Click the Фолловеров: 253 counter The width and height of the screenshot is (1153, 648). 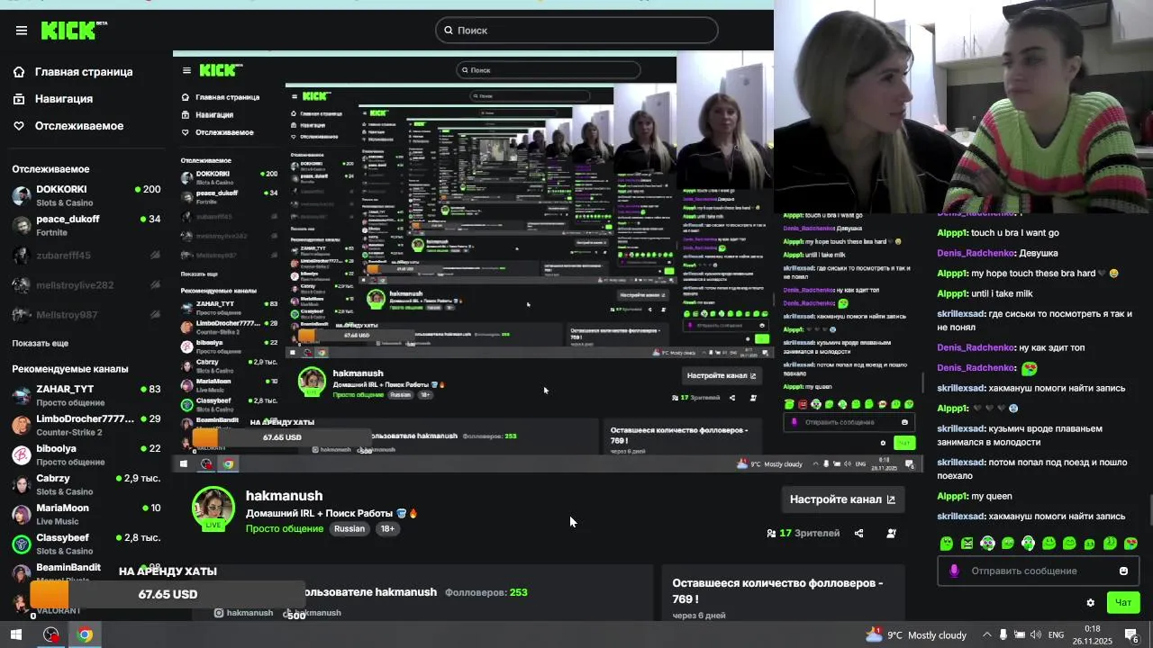(x=486, y=592)
